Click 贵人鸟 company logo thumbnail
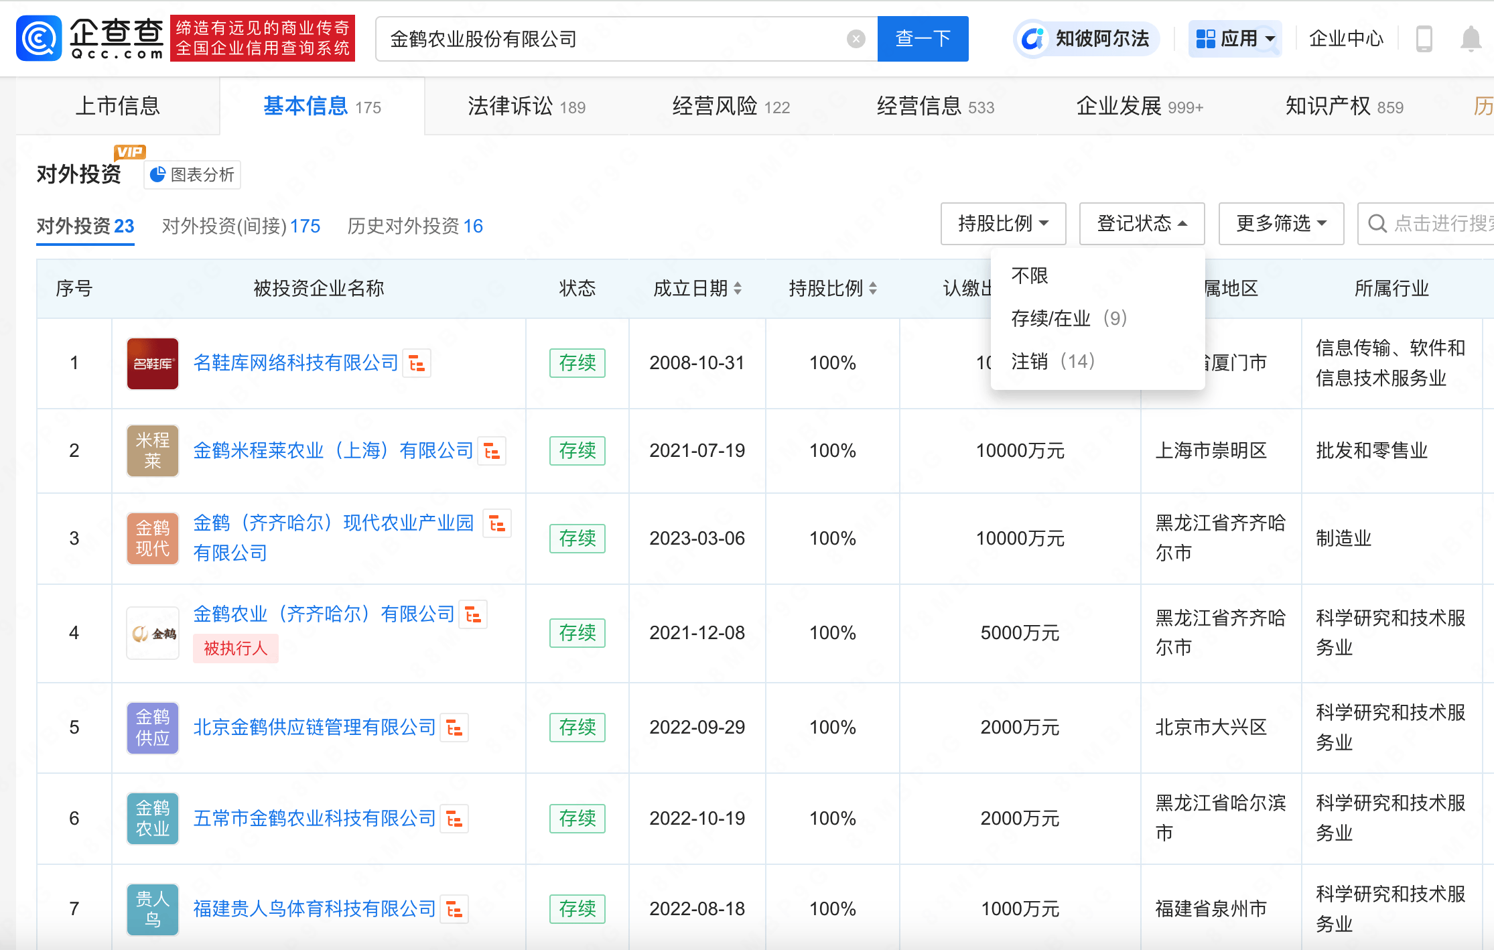Viewport: 1494px width, 950px height. click(x=153, y=909)
